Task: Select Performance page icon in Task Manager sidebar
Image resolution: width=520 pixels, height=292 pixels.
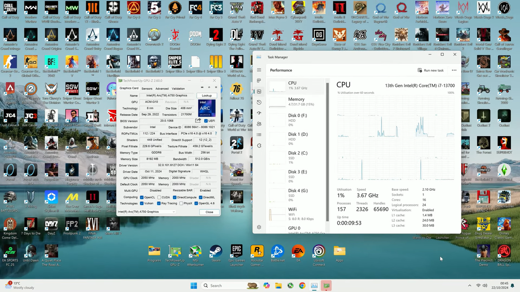Action: (259, 91)
